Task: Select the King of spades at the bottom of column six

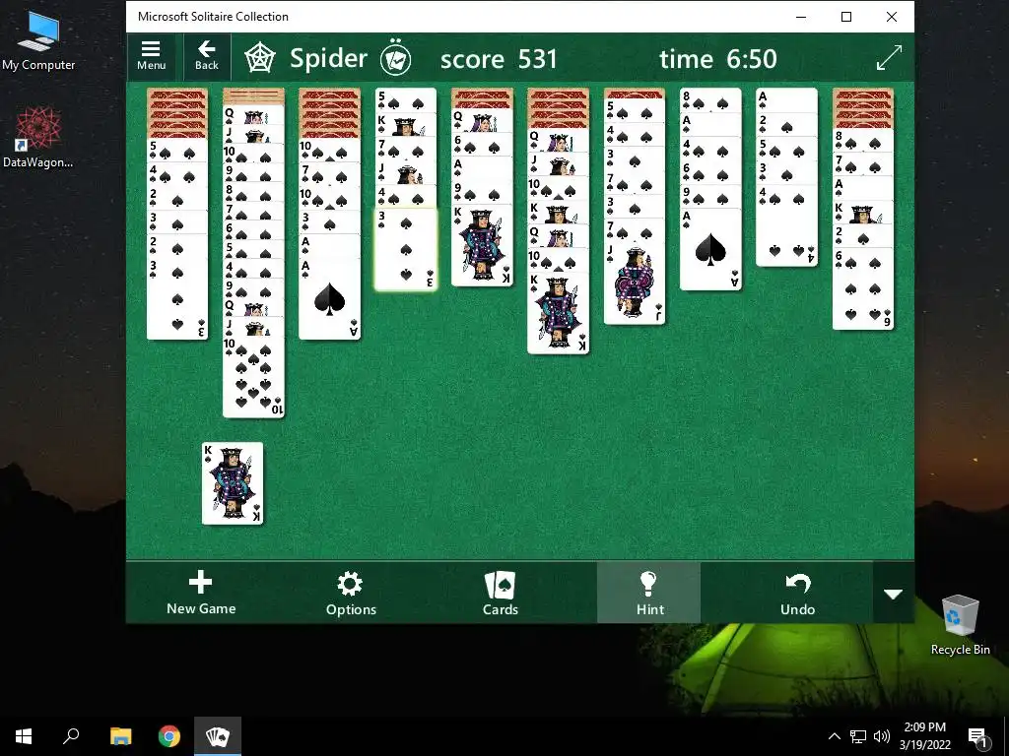Action: pyautogui.click(x=558, y=313)
